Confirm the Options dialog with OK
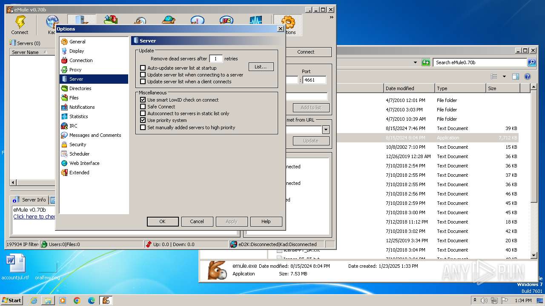This screenshot has width=545, height=306. [163, 221]
